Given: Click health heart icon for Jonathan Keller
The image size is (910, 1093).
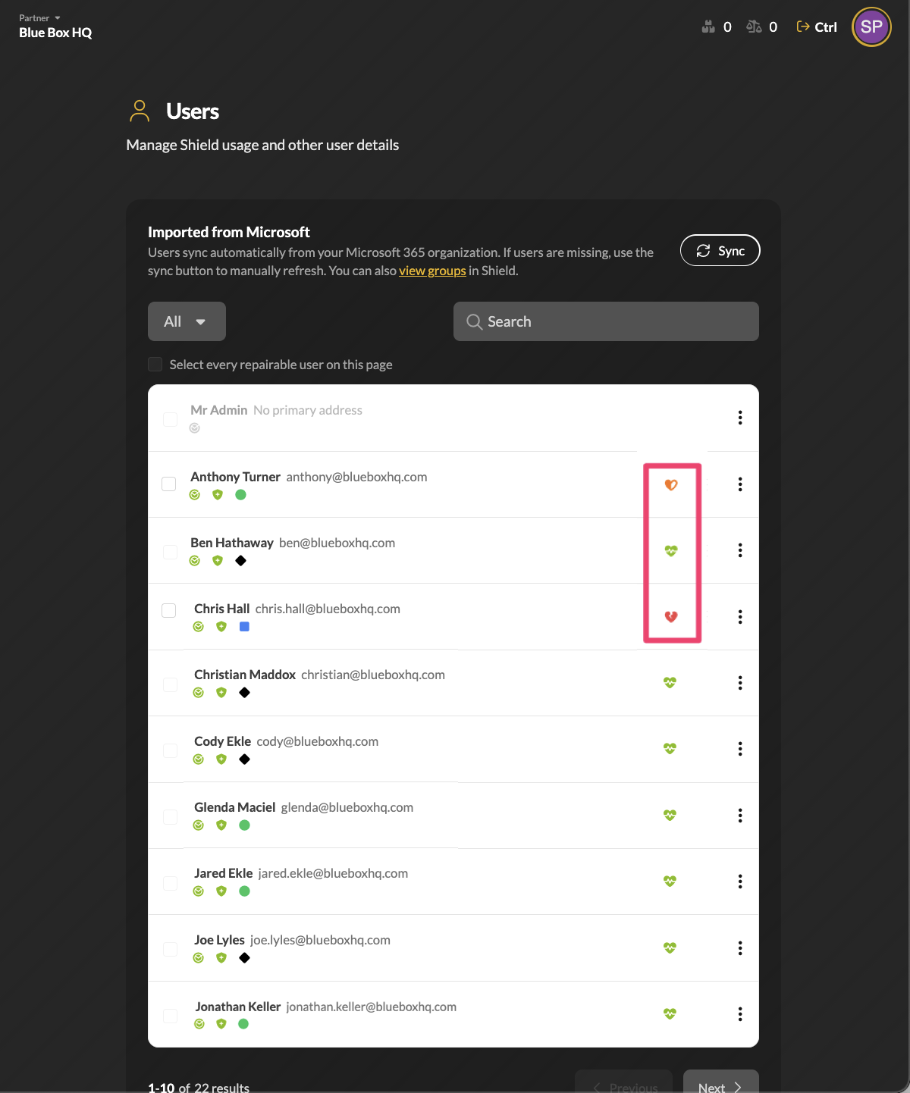Looking at the screenshot, I should pyautogui.click(x=670, y=1013).
